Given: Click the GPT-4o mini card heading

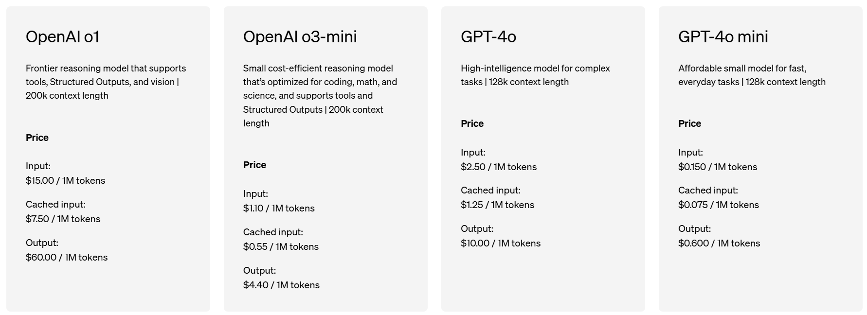Looking at the screenshot, I should (722, 37).
